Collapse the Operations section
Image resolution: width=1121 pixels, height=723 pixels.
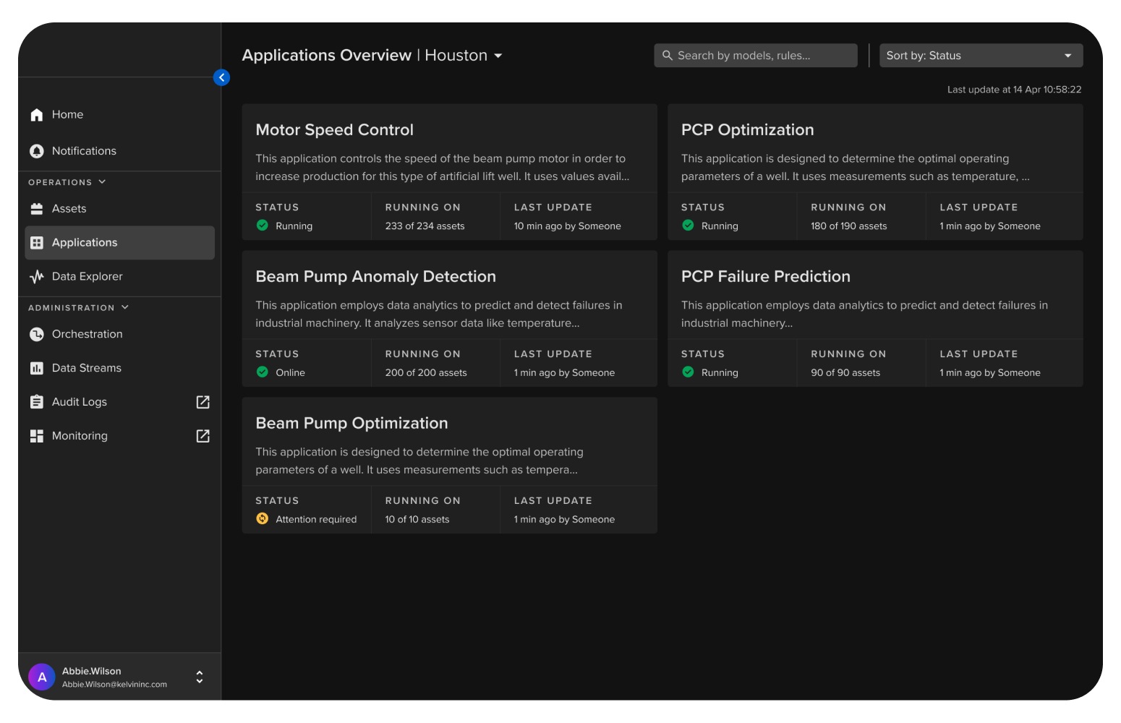coord(102,182)
